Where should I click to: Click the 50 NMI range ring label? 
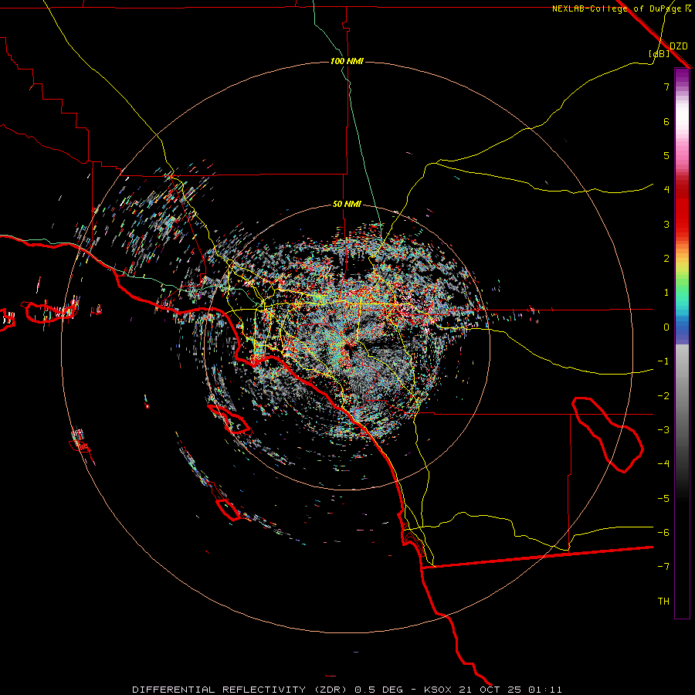tap(347, 205)
